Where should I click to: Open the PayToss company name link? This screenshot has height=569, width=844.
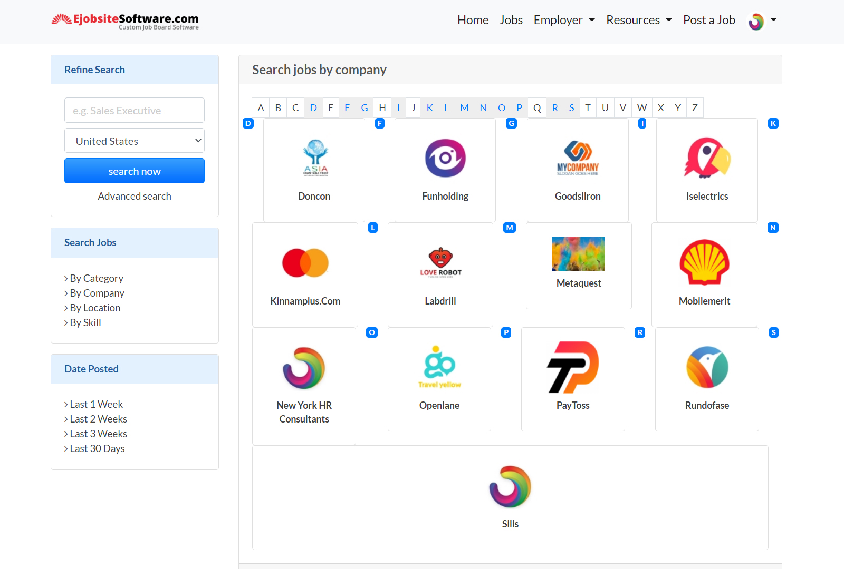(573, 405)
